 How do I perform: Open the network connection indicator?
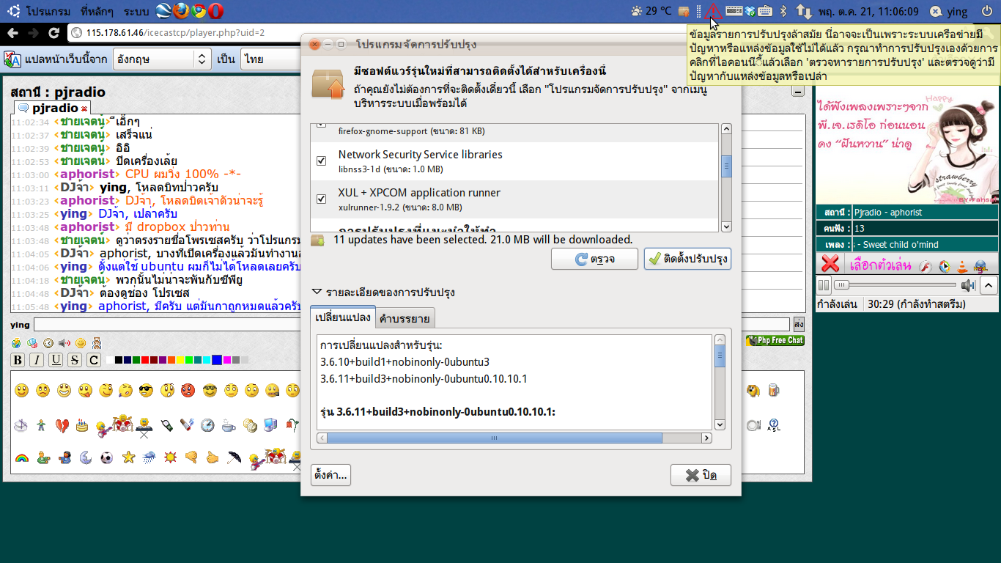[x=804, y=11]
